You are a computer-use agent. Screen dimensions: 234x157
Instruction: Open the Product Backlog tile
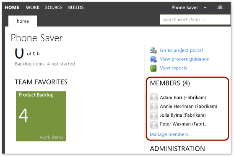(41, 116)
